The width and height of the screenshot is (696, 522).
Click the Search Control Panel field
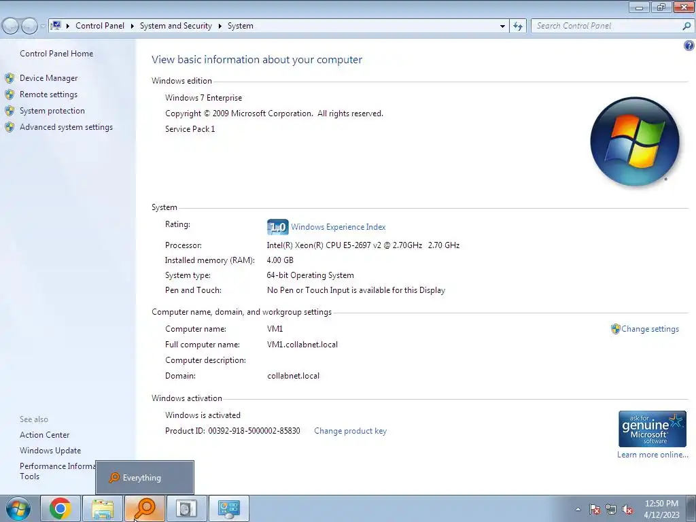point(607,26)
